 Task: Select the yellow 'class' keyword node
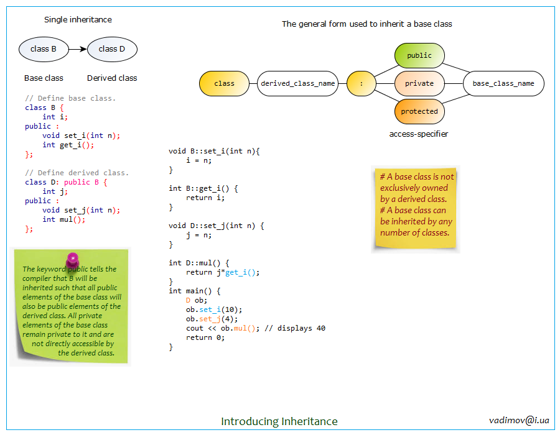(x=224, y=83)
